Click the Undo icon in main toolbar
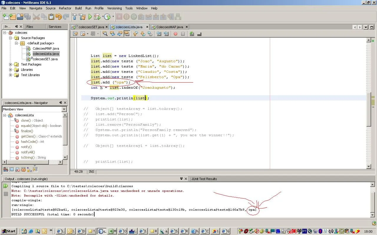Screen dimensions: 377x235 59,17
